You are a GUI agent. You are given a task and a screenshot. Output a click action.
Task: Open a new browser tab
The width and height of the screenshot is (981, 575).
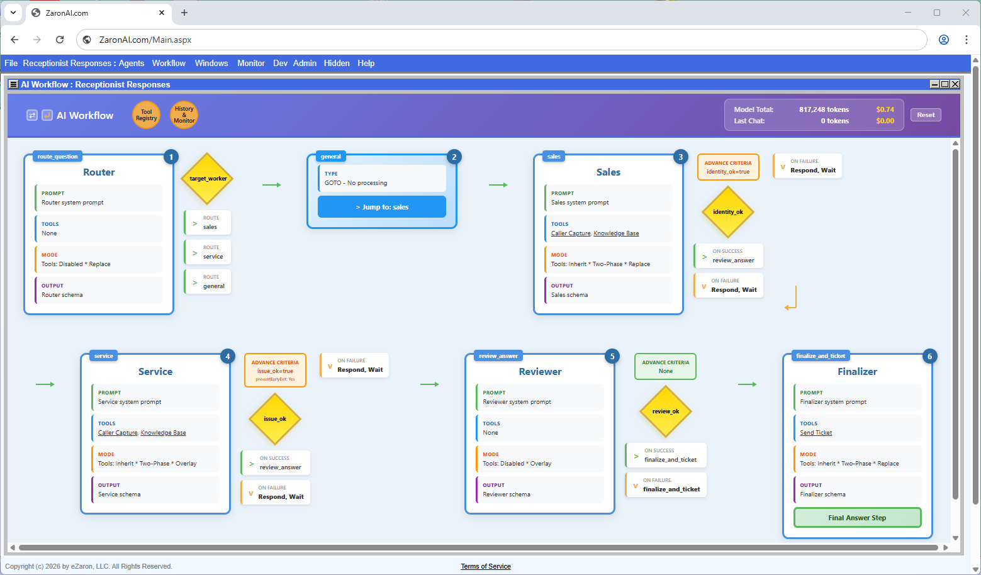pyautogui.click(x=184, y=13)
